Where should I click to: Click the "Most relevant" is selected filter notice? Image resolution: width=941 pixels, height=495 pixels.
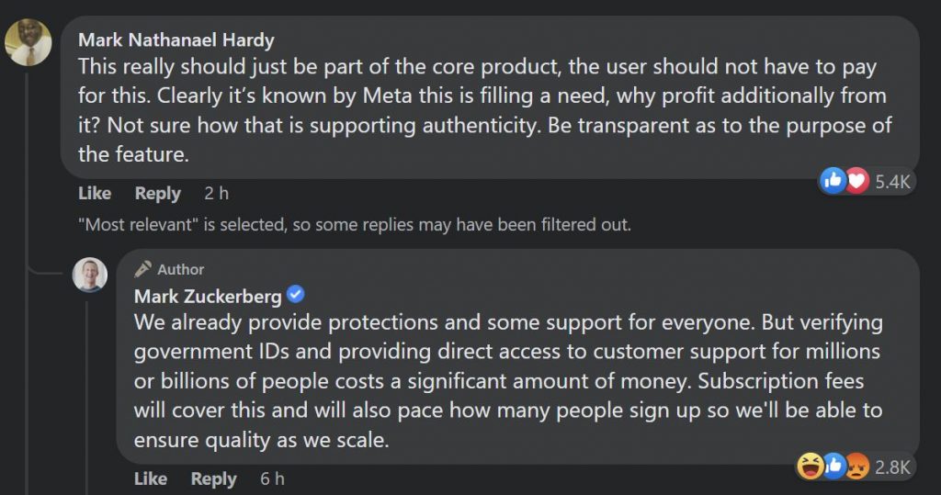[355, 224]
